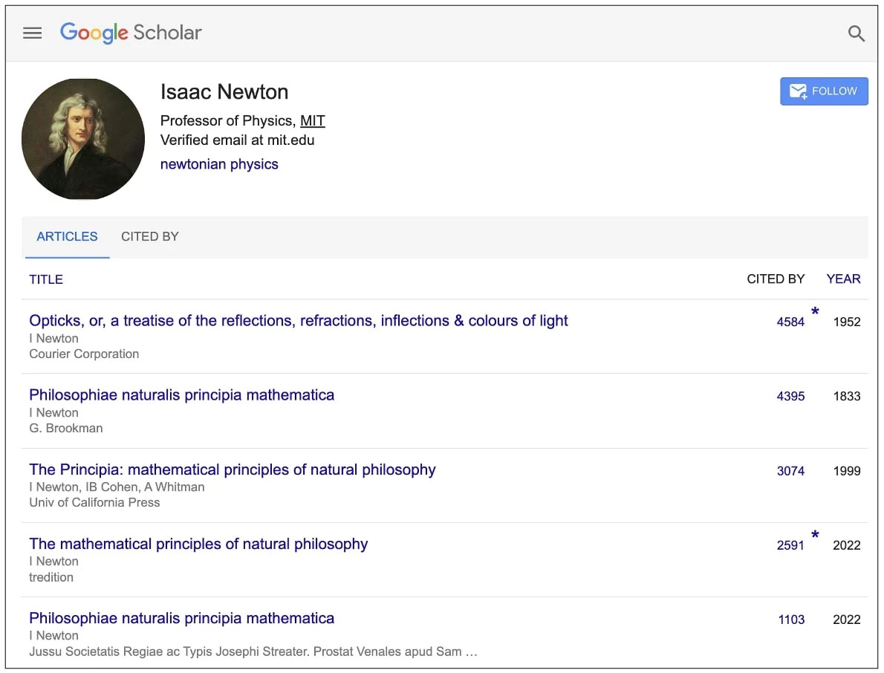Viewport: 884px width, 673px height.
Task: Open The Principia: mathematical principles article
Action: (x=232, y=469)
